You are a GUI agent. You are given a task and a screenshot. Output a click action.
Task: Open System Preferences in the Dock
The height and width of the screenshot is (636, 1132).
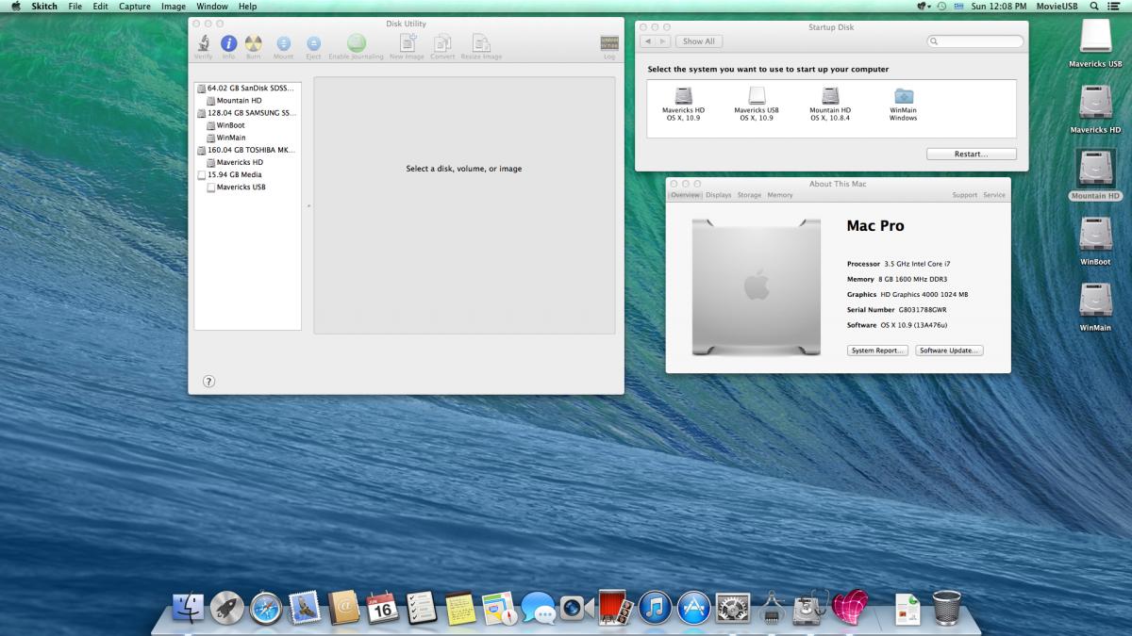[732, 608]
